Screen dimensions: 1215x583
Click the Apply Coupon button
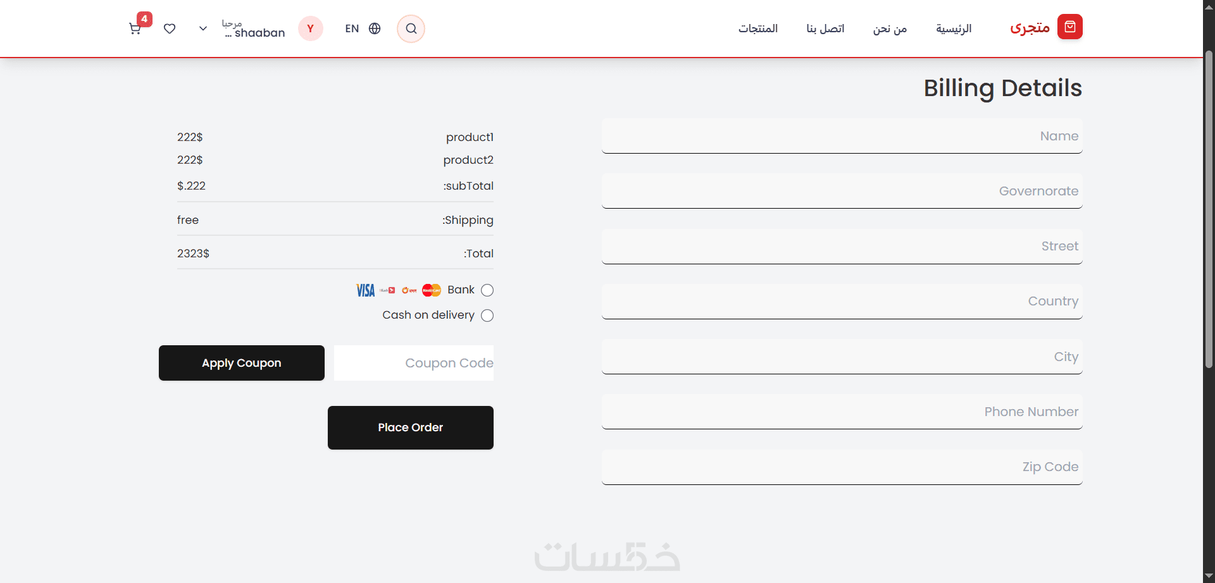click(242, 363)
